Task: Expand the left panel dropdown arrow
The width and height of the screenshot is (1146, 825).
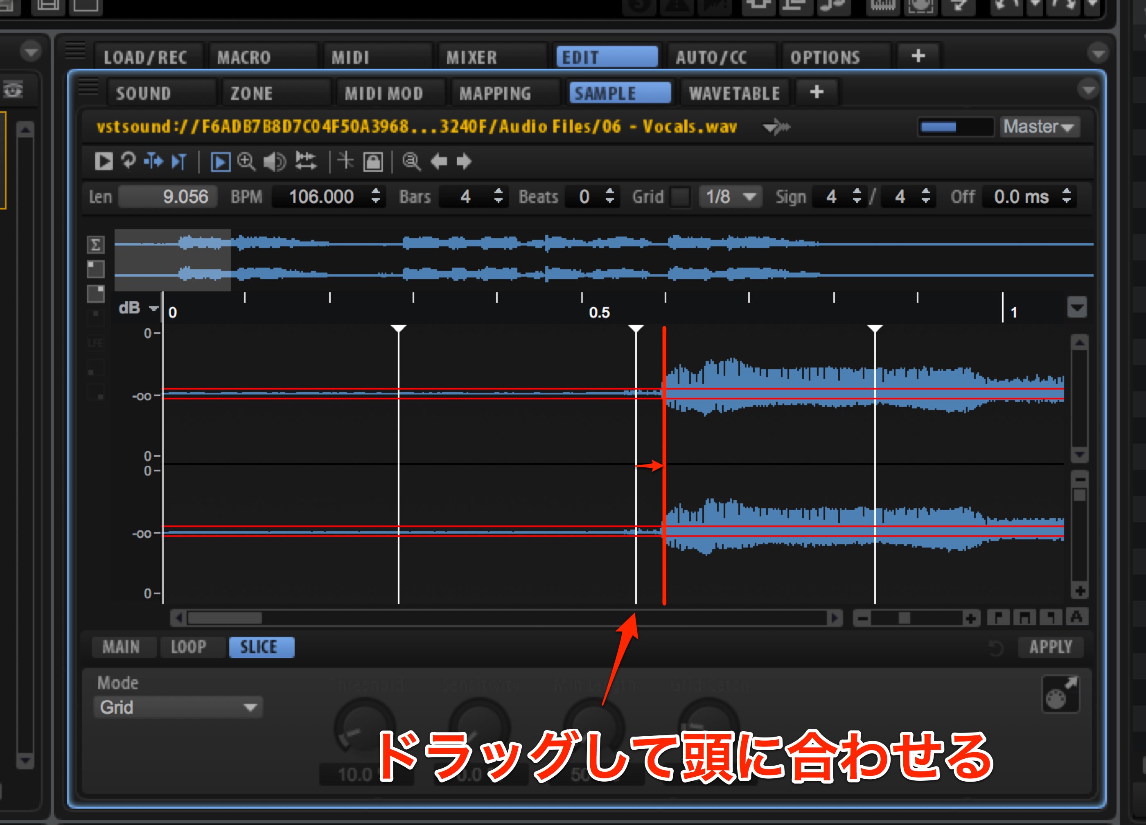Action: (x=31, y=52)
